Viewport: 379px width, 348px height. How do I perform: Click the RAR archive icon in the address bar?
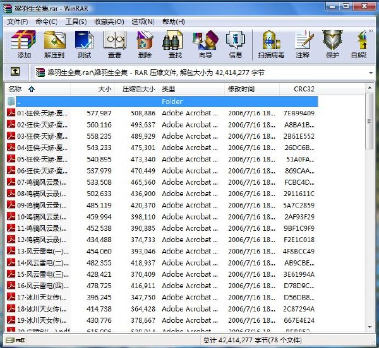click(40, 72)
